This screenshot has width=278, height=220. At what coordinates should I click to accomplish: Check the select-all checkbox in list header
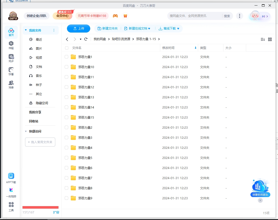point(67,48)
